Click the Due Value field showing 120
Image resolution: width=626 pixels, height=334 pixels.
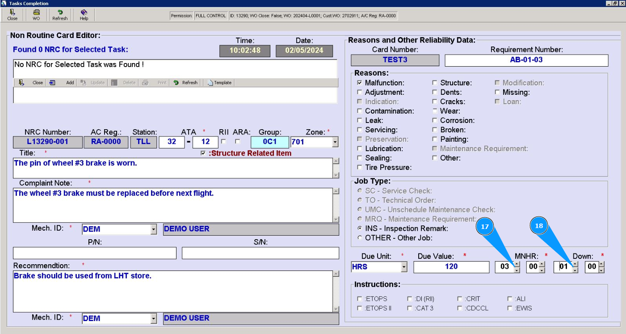(x=451, y=267)
